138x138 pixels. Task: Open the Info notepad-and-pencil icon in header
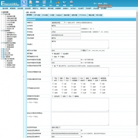click(x=30, y=2)
